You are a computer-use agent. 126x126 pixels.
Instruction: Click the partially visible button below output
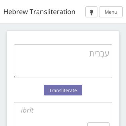(98, 124)
